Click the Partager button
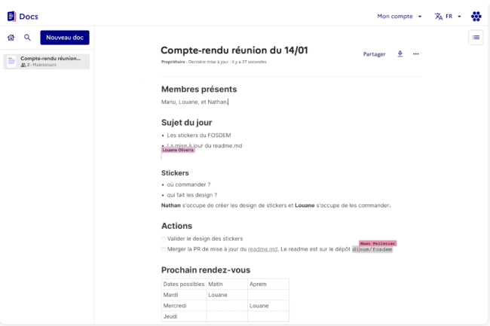 tap(374, 54)
